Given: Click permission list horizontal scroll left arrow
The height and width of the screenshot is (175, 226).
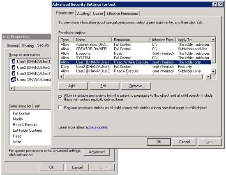Looking at the screenshot, I should click(x=61, y=77).
